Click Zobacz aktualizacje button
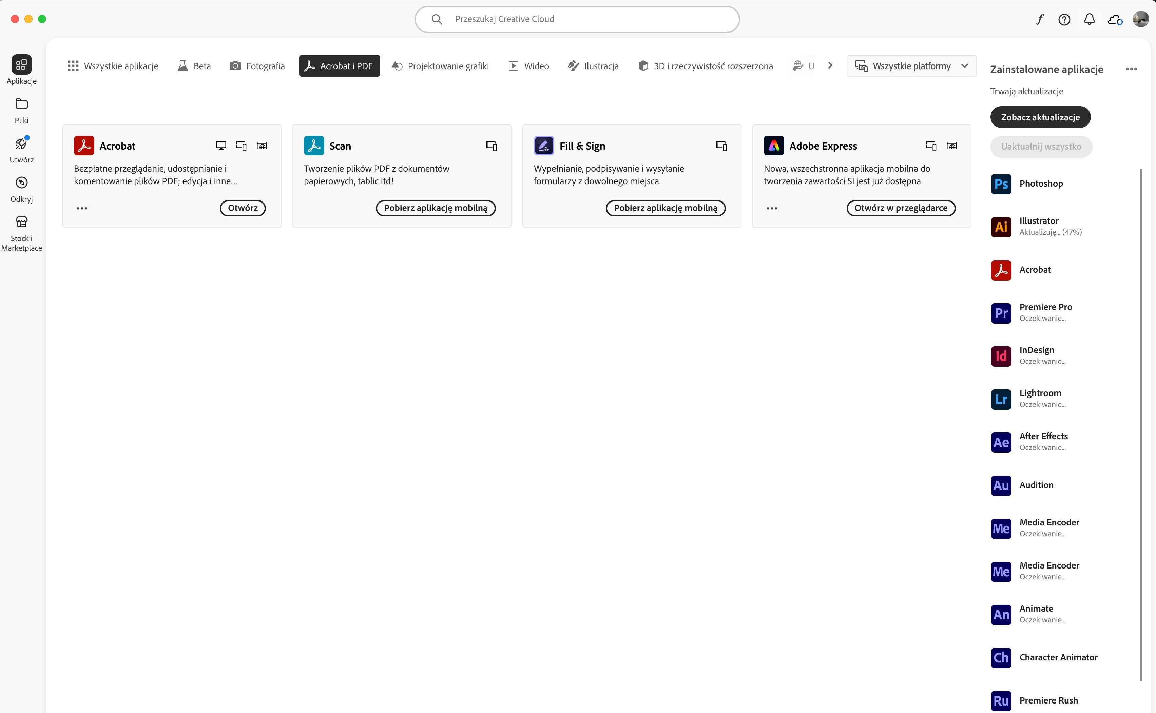This screenshot has width=1156, height=713. 1040,117
